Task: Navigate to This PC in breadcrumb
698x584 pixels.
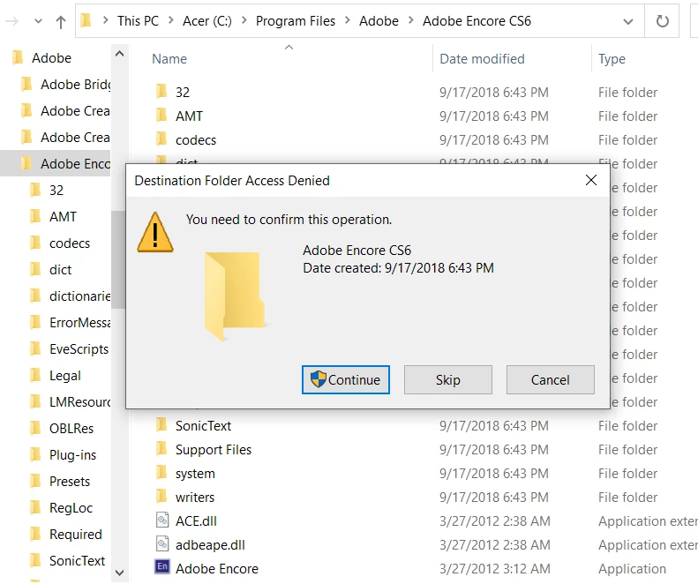Action: pos(138,21)
